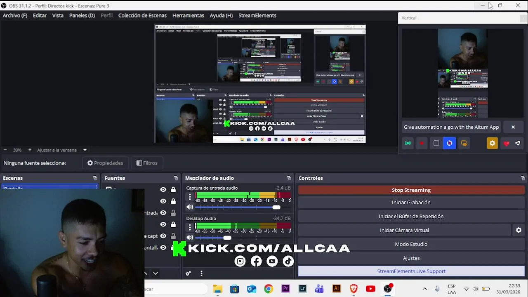
Task: Open Google Chrome from taskbar
Action: pyautogui.click(x=269, y=289)
